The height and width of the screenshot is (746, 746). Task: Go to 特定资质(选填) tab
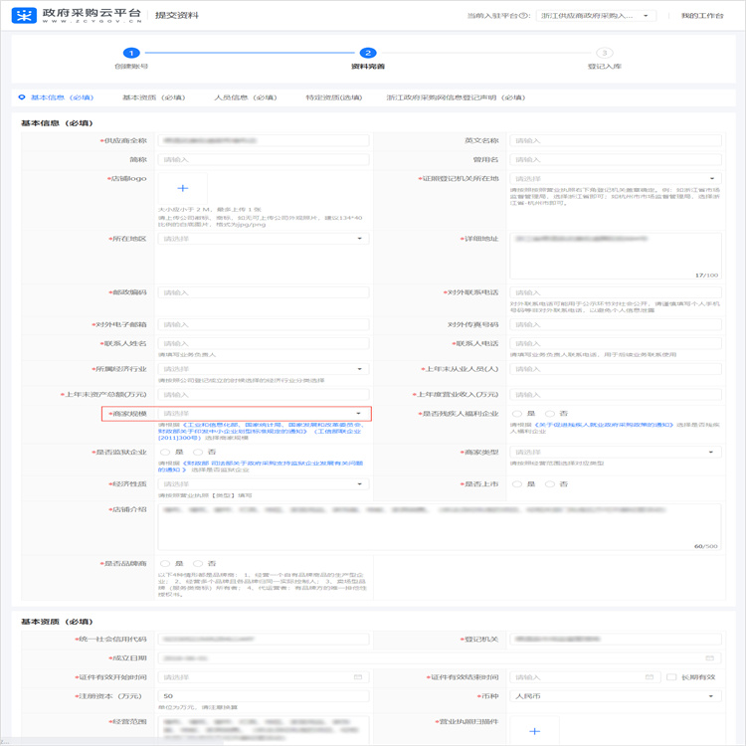[334, 97]
